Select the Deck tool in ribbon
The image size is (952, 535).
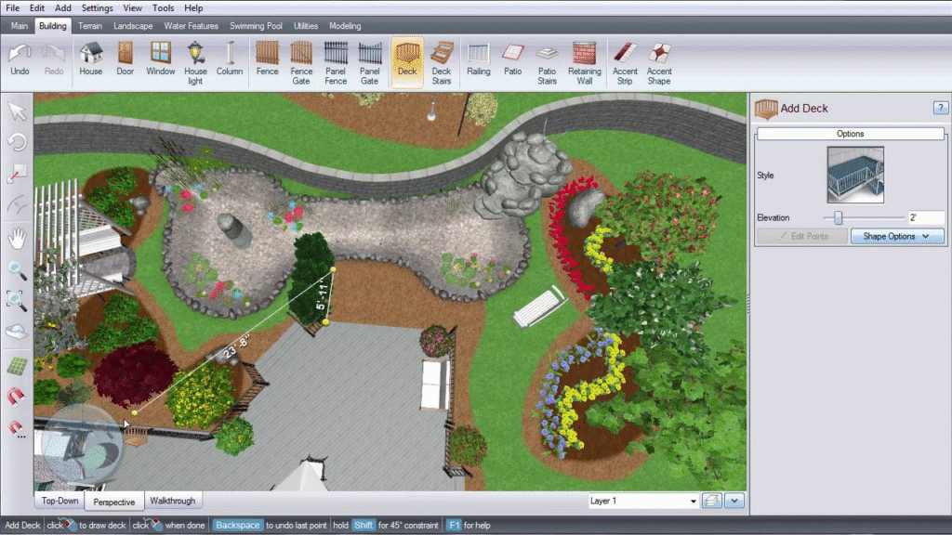tap(407, 61)
